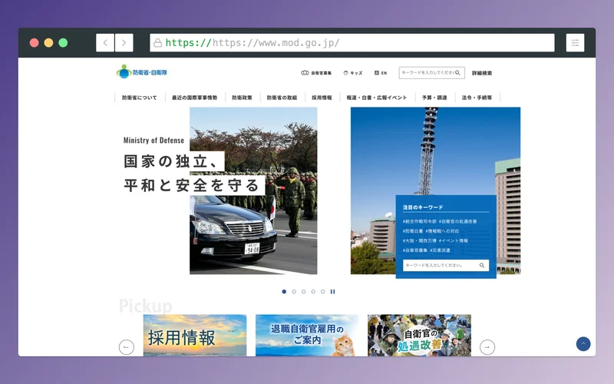Select the fifth slideshow dot indicator
614x384 pixels.
[322, 292]
